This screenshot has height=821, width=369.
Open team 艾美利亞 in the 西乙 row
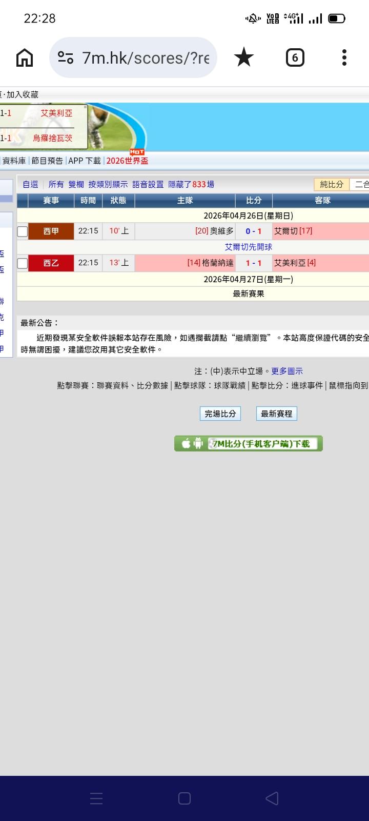[x=290, y=263]
